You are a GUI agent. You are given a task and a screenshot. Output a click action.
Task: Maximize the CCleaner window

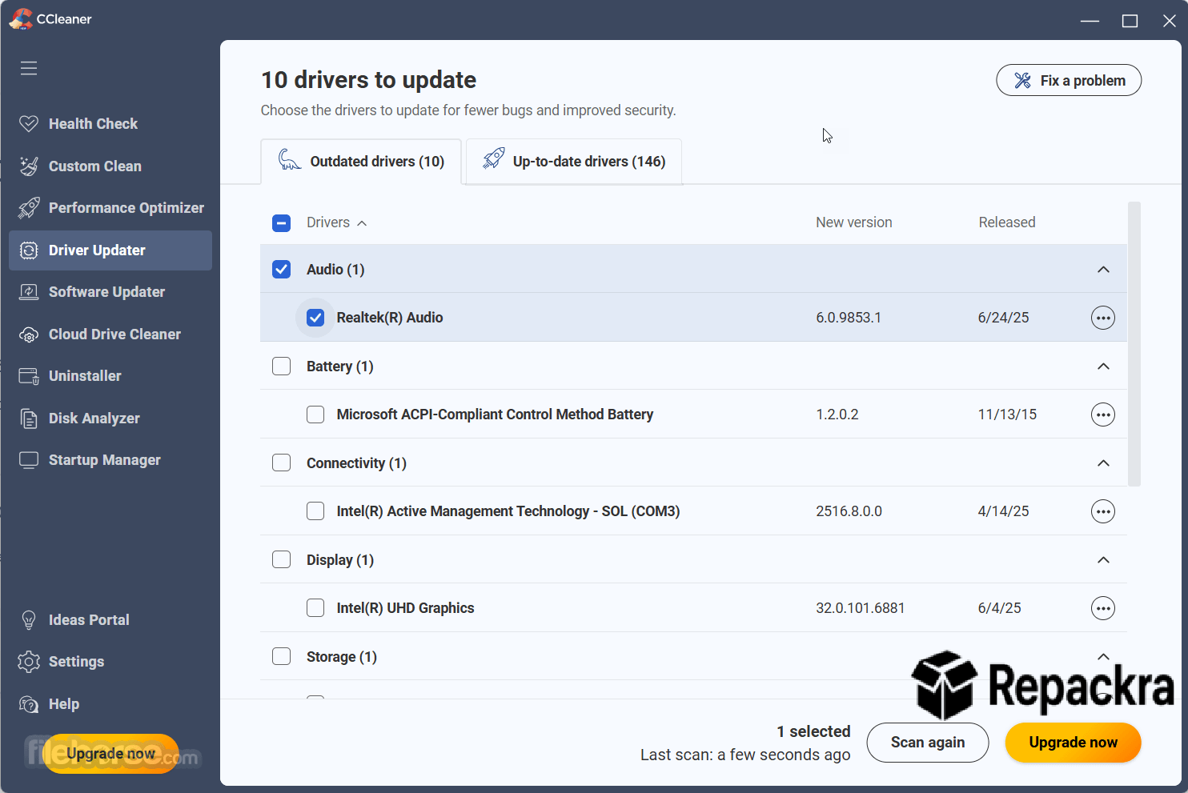point(1130,21)
